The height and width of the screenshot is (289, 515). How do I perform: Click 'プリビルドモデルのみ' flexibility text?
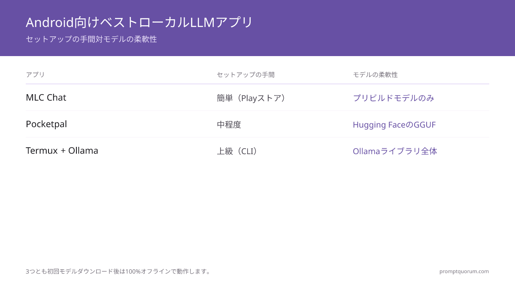[394, 98]
